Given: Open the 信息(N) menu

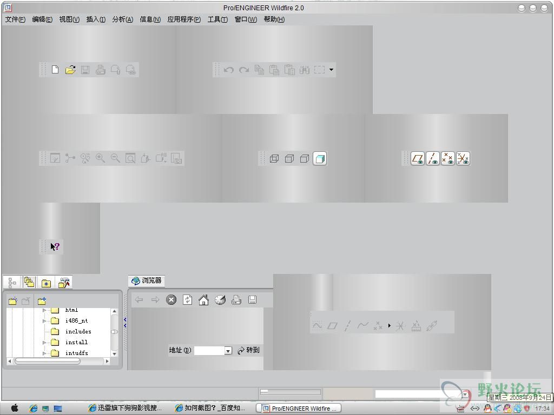Looking at the screenshot, I should (x=150, y=19).
